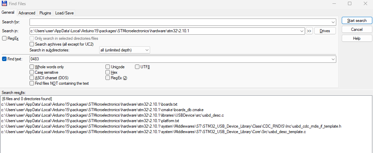Screen dimensions: 373x153
Task: Open the subdirectories depth dropdown
Action: [147, 50]
